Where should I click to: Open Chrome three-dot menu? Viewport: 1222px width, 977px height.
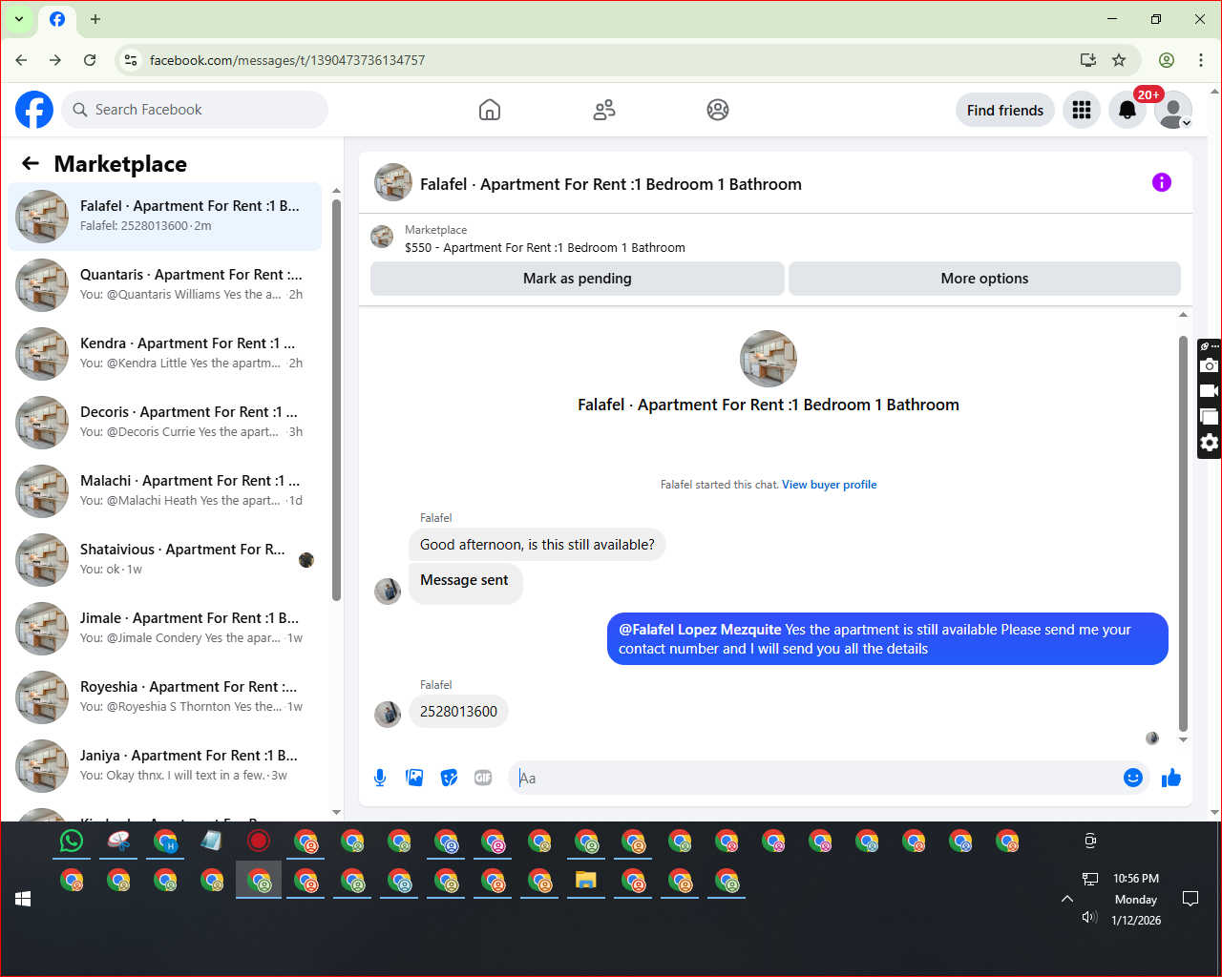point(1201,60)
